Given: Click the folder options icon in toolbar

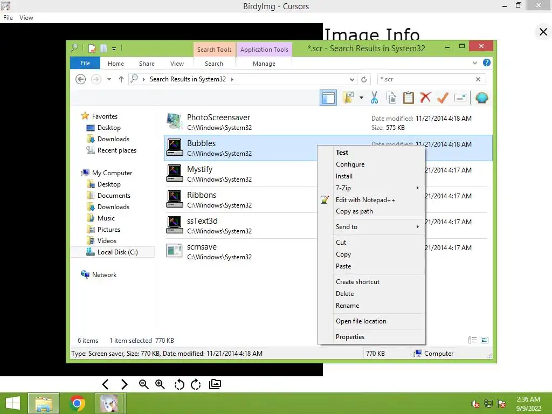Looking at the screenshot, I should [349, 98].
